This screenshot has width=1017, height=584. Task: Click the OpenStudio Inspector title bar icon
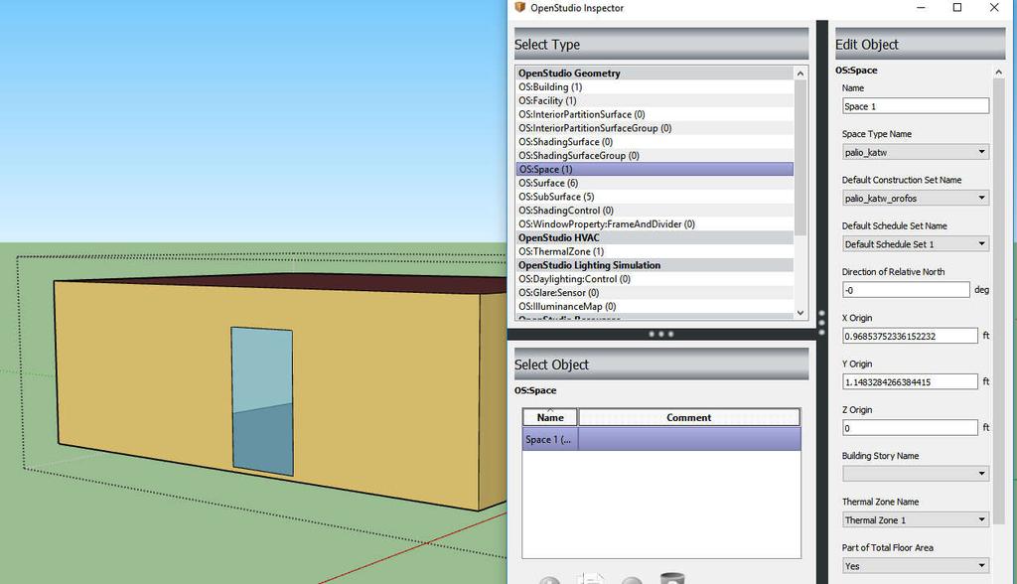coord(519,7)
